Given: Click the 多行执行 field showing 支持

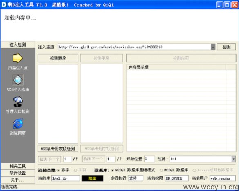Looking at the screenshot, I should coord(136,178).
